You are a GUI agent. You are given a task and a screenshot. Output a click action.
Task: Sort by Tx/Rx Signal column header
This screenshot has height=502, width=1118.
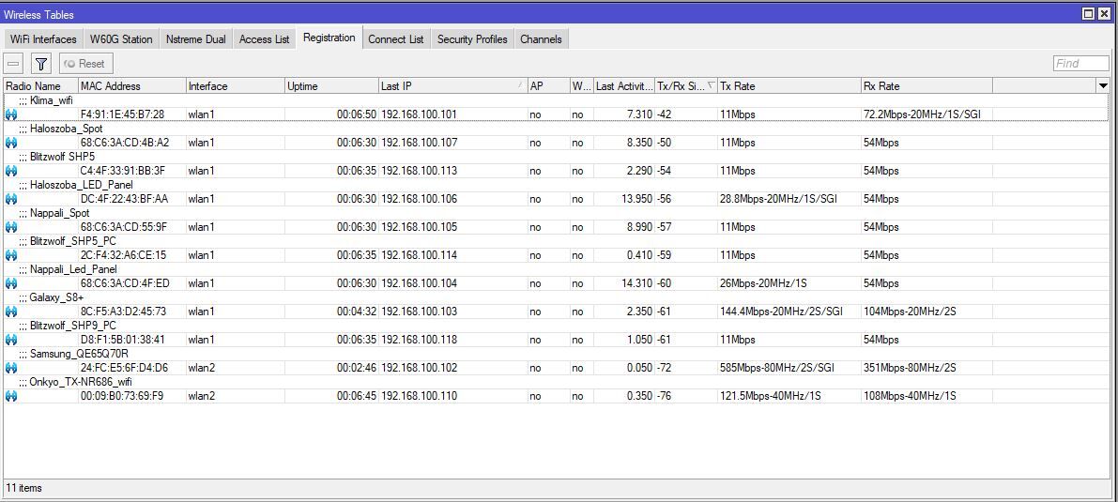click(686, 86)
